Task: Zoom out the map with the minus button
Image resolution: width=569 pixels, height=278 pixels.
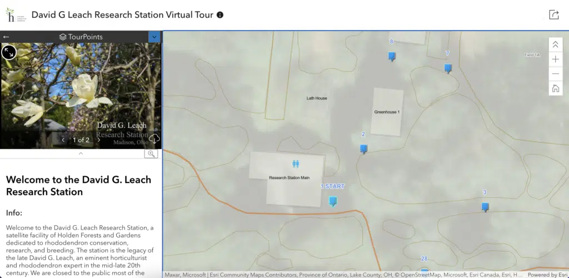Action: click(555, 74)
